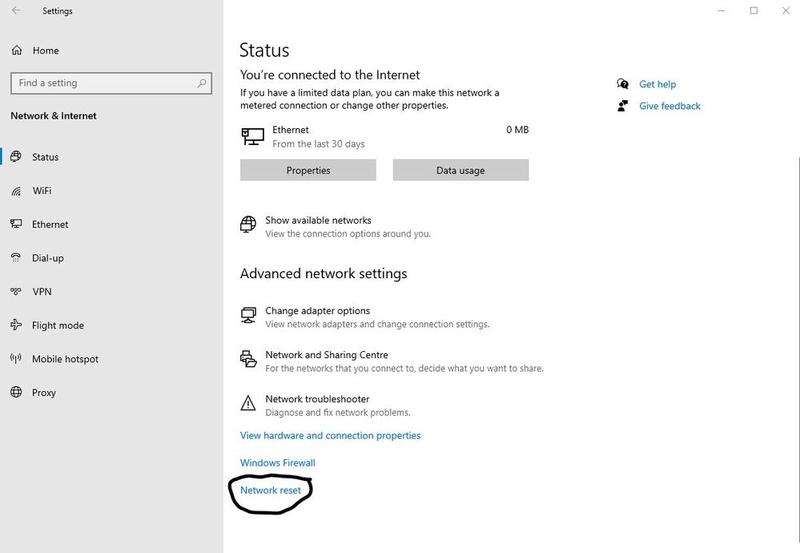Select Status in the sidebar
Viewport: 800px width, 553px height.
tap(45, 157)
